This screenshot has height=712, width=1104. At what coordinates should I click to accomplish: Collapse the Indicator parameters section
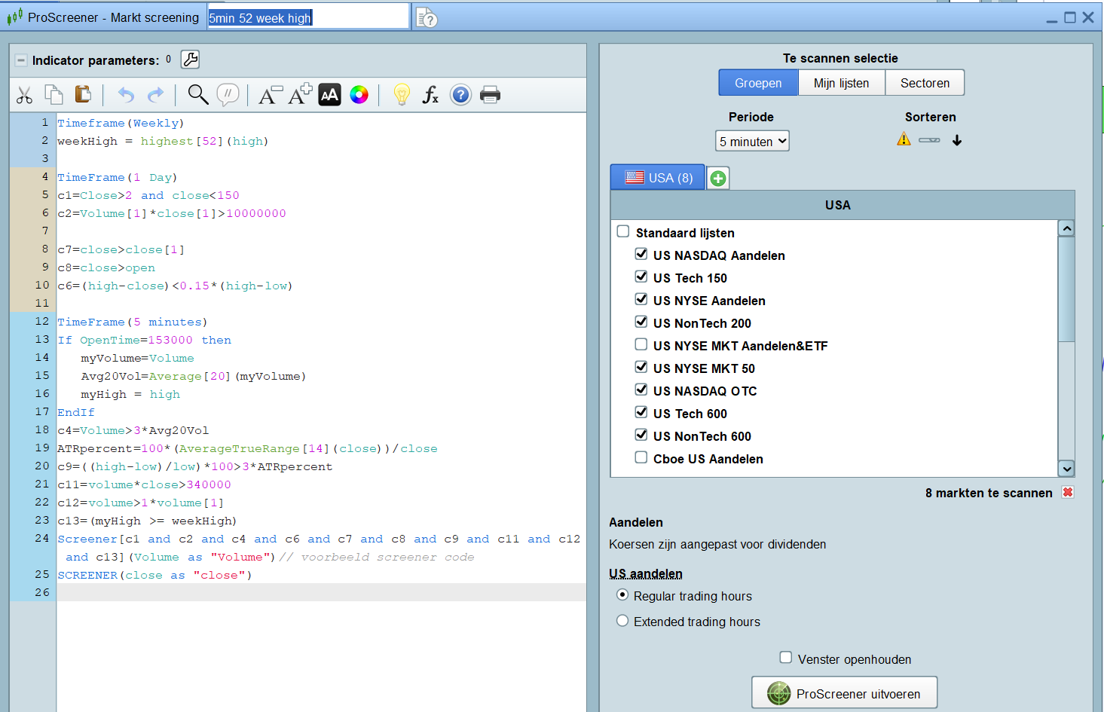21,60
